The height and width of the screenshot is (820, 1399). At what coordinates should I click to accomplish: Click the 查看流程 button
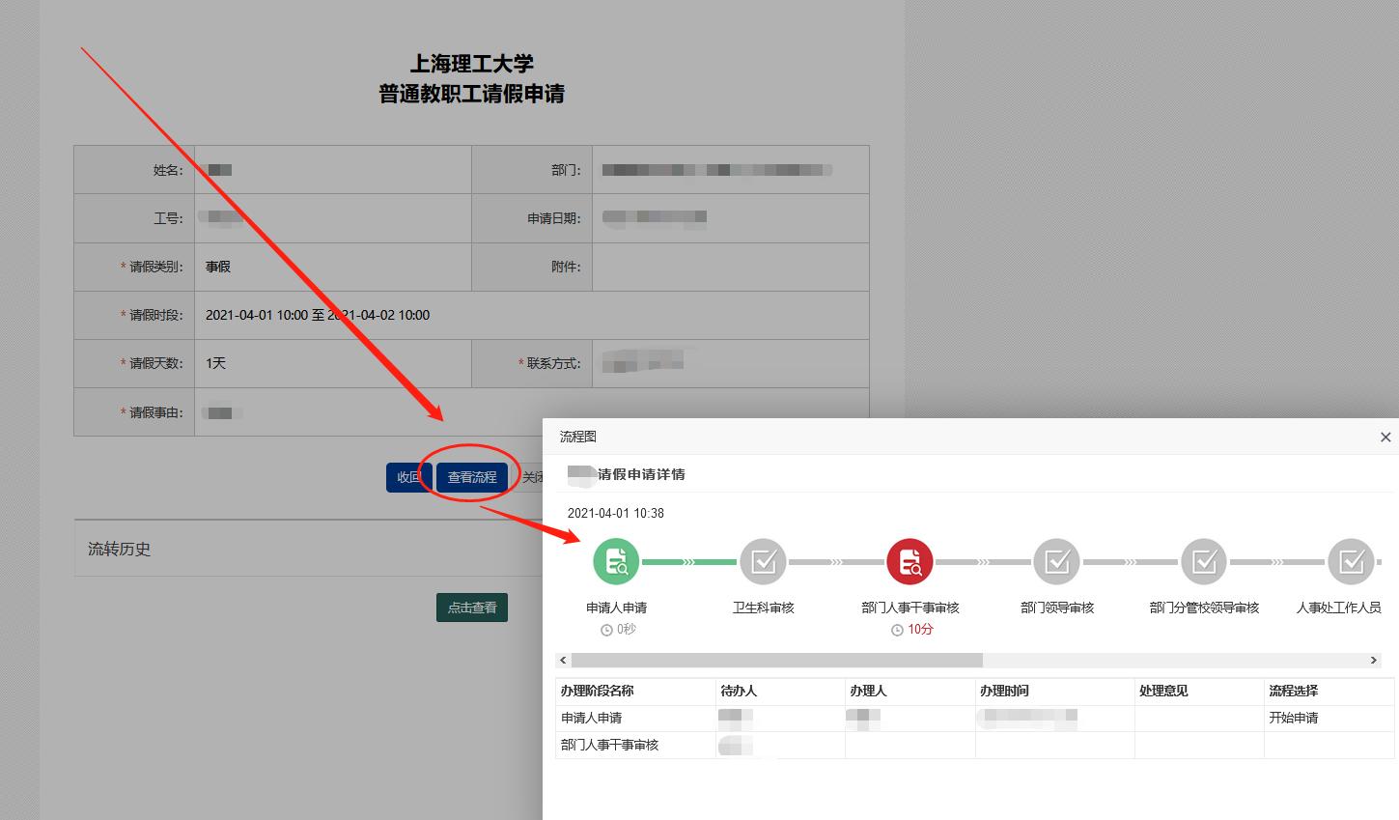click(x=472, y=477)
